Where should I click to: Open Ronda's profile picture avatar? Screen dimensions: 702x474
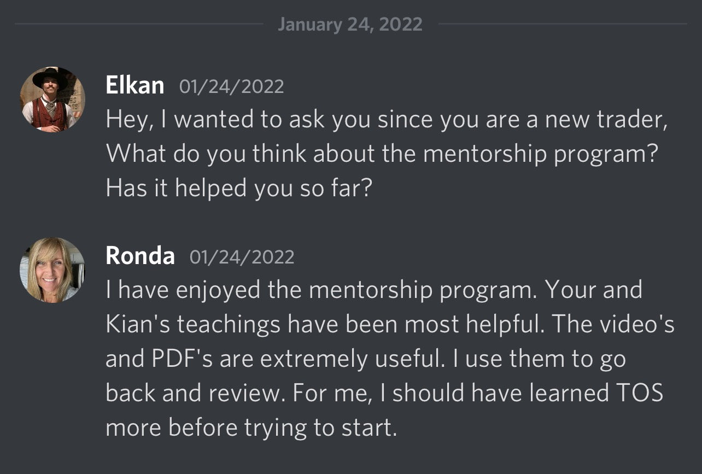pos(52,270)
